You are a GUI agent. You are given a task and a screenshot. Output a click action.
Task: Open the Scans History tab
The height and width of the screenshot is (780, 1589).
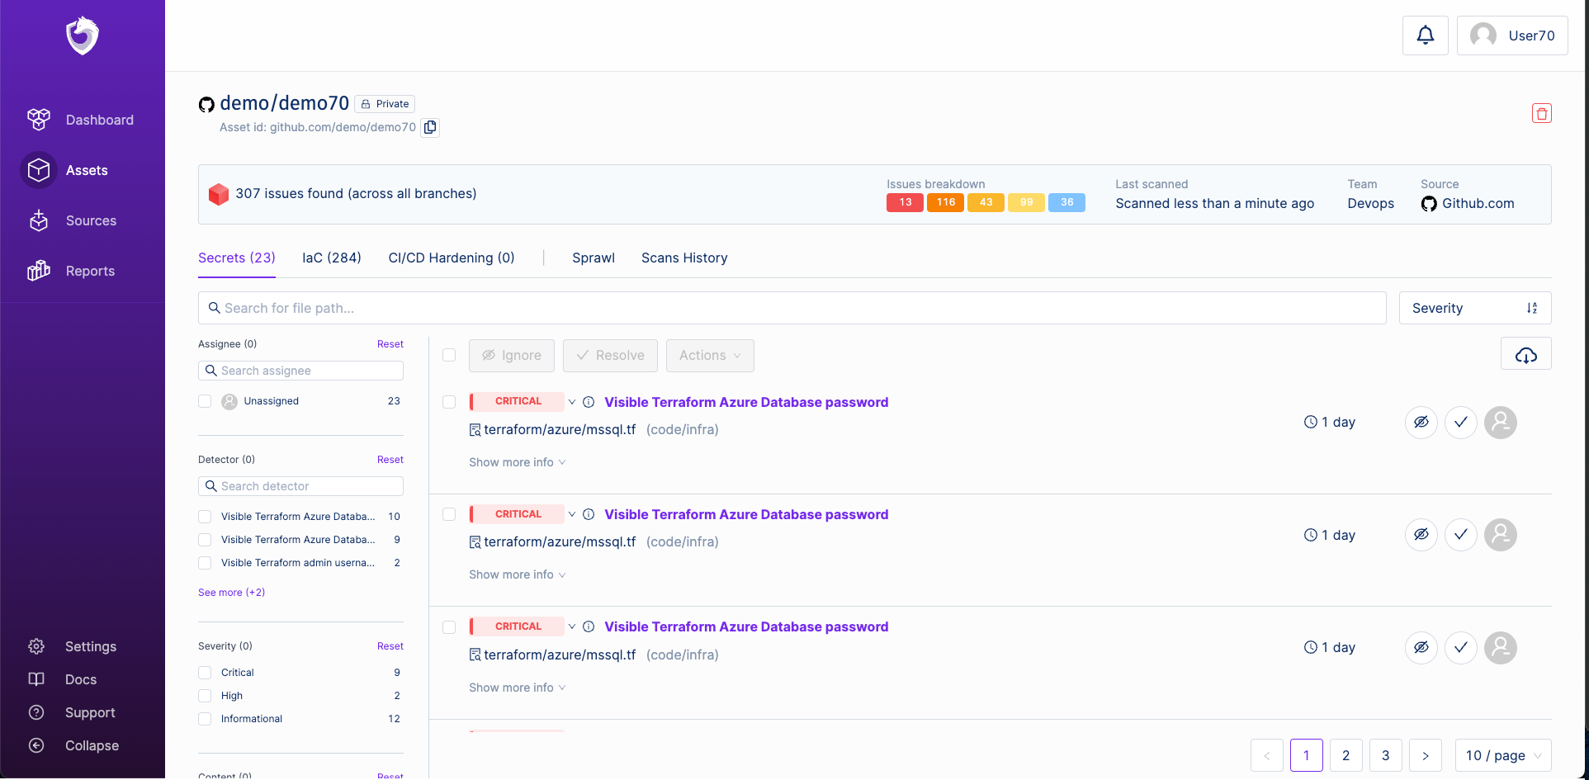[x=684, y=258]
